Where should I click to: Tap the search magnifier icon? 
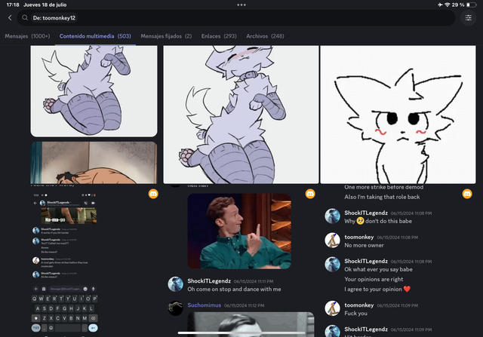[x=25, y=18]
